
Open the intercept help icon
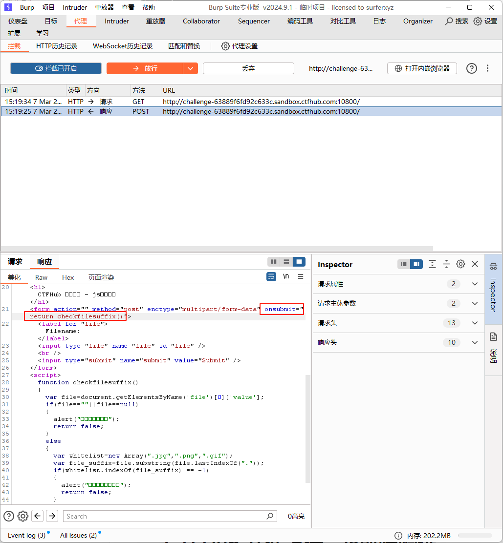pyautogui.click(x=471, y=68)
